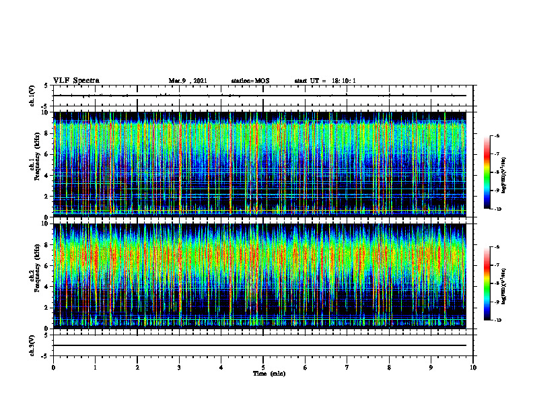Click the "6" minute tick label
Image resolution: width=533 pixels, height=412 pixels.
[x=306, y=368]
